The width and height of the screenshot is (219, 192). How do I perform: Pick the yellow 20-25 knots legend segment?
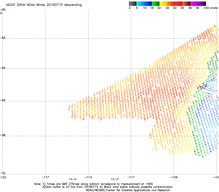(163, 4)
